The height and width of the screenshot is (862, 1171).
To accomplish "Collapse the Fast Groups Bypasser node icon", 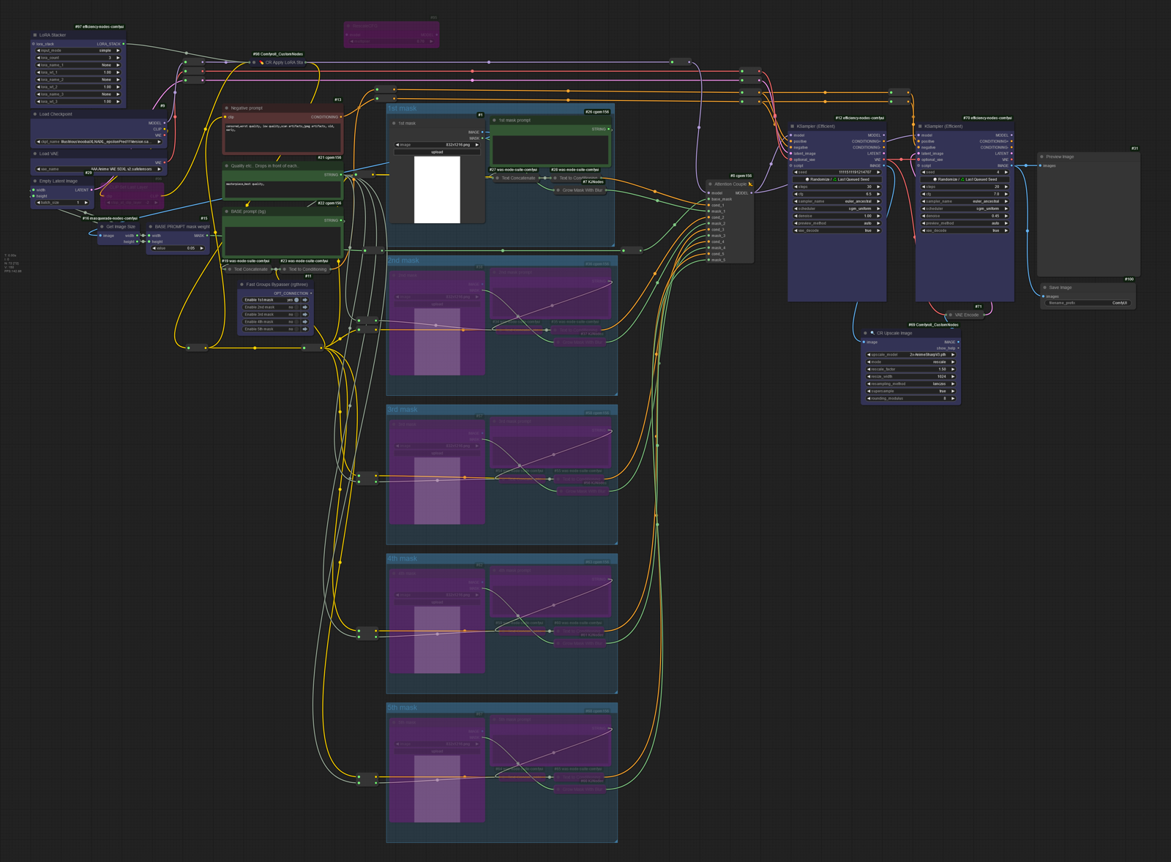I will pyautogui.click(x=242, y=285).
